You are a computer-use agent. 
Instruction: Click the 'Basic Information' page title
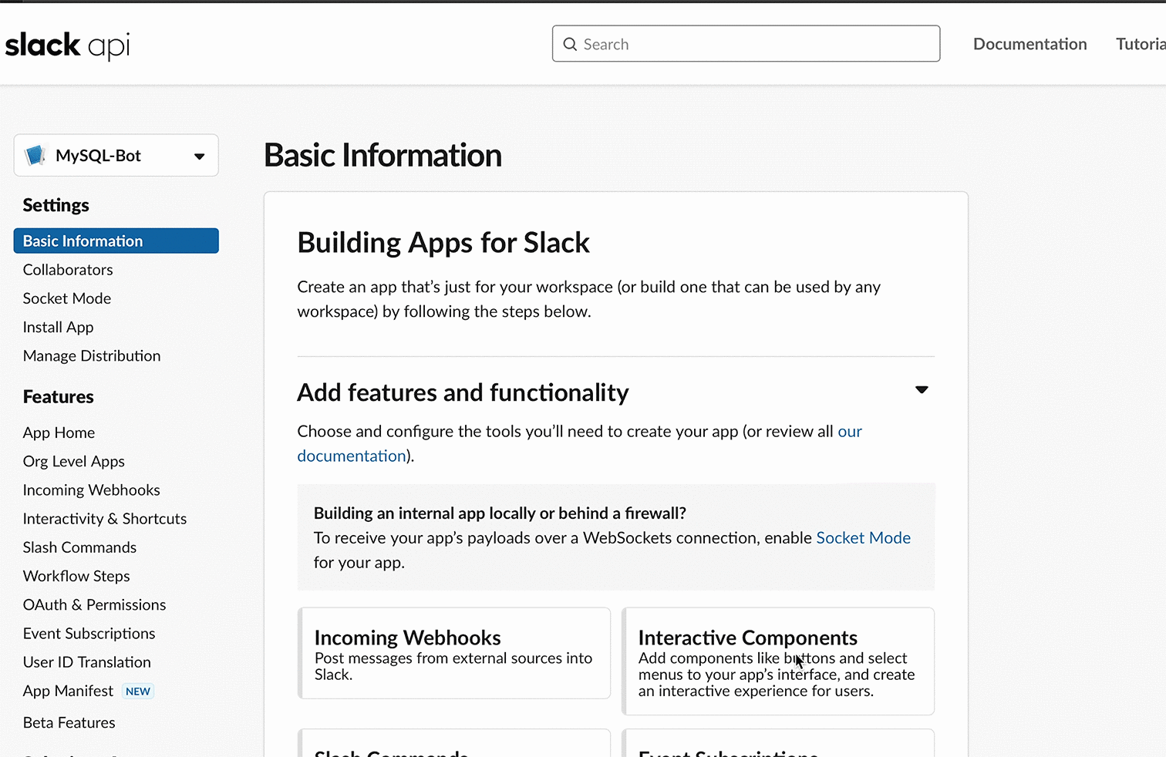(382, 155)
